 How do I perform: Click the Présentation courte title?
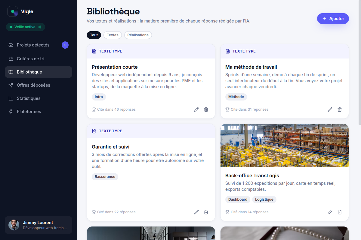(x=115, y=67)
